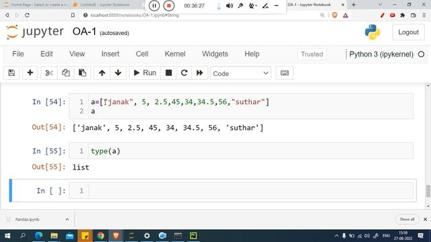Cut selected cells with scissors icon

tap(49, 73)
